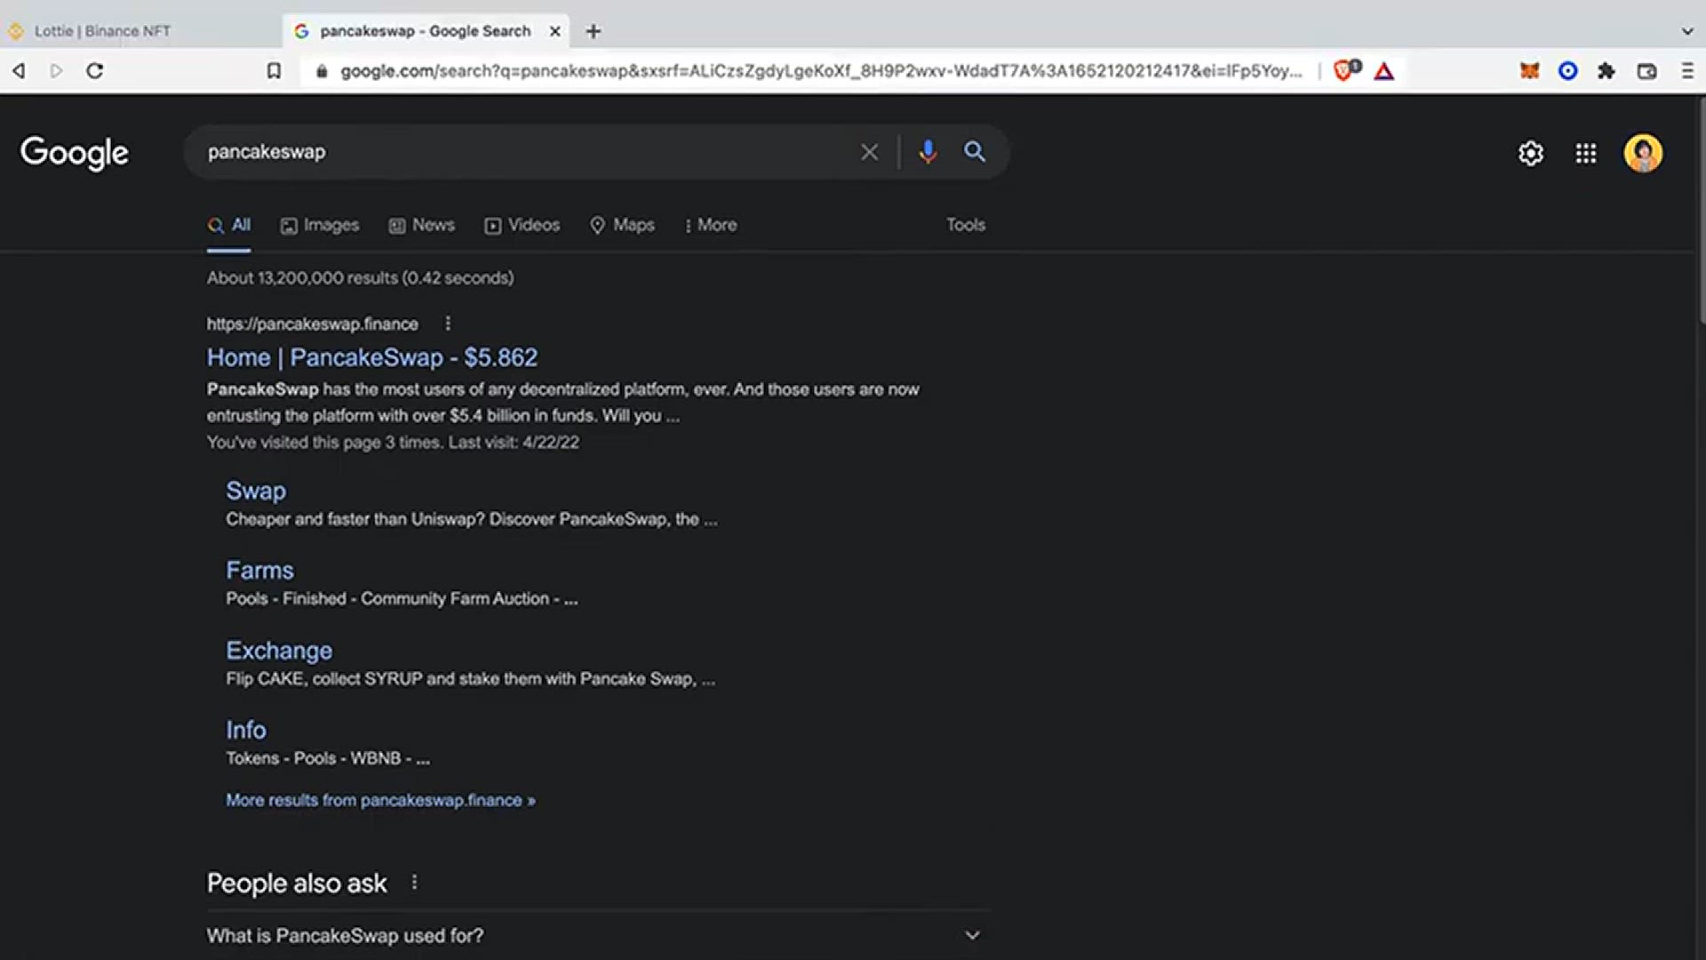The height and width of the screenshot is (960, 1706).
Task: Click About 13,200,000 results text
Action: coord(360,278)
